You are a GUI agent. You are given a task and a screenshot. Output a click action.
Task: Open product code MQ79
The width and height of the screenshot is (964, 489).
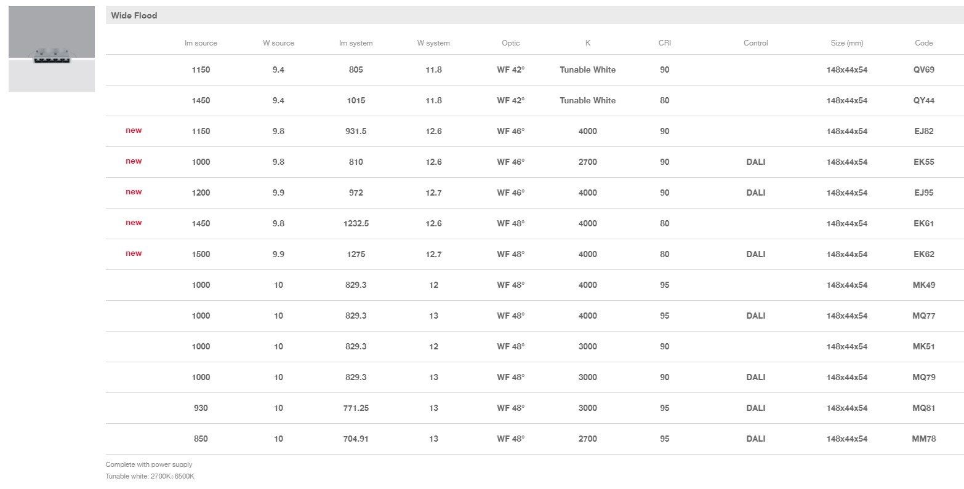(923, 377)
